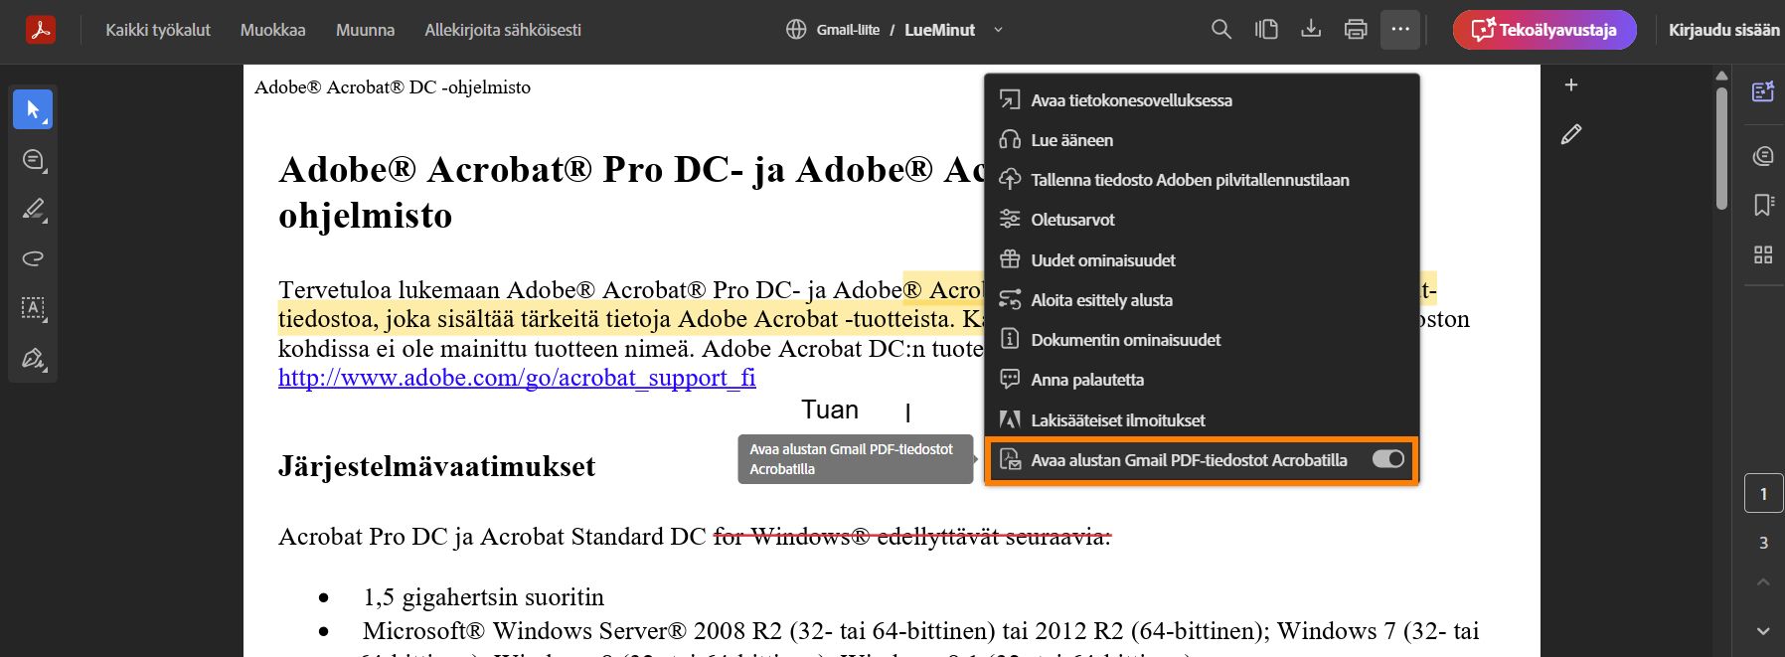The width and height of the screenshot is (1785, 657).
Task: Click header text 'Adobe® Acrobat® DC -ohjelmisto'
Action: (x=393, y=87)
